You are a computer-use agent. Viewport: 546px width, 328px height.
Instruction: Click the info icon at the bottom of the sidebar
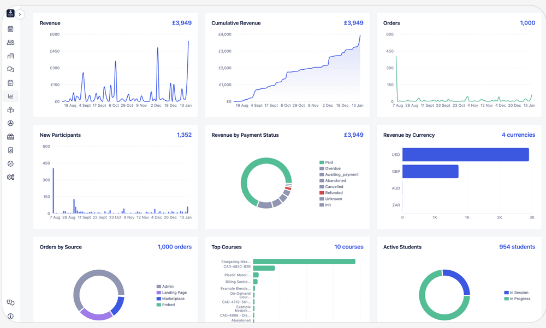(x=10, y=316)
